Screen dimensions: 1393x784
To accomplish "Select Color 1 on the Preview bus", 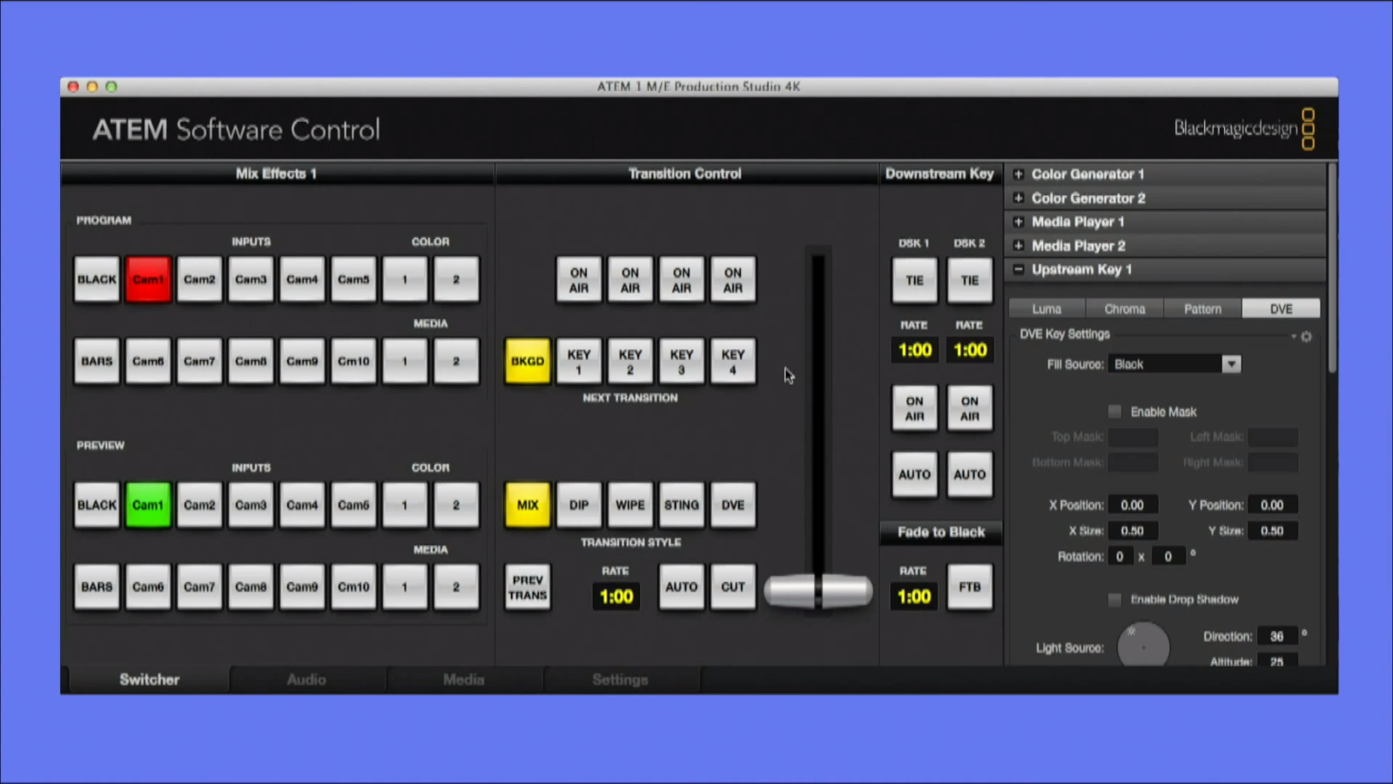I will 405,505.
